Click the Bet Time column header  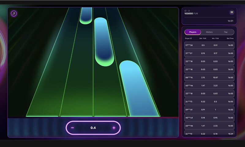click(x=230, y=39)
